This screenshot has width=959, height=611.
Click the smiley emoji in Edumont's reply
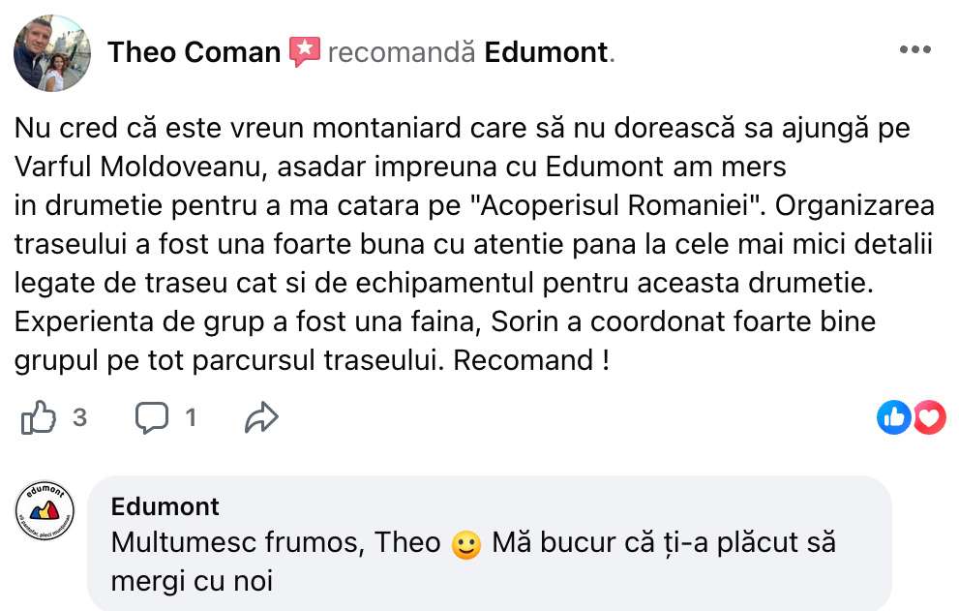[x=466, y=545]
